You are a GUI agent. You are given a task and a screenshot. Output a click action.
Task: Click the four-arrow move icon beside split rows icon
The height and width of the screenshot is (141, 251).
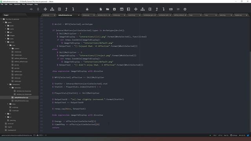pyautogui.click(x=136, y=9)
